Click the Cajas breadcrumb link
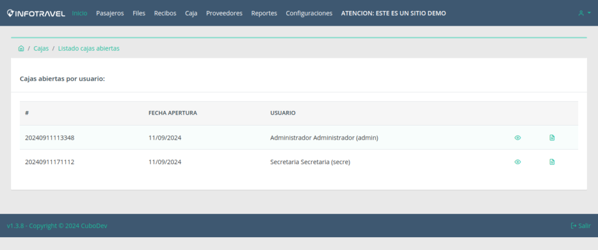598x250 pixels. (41, 48)
